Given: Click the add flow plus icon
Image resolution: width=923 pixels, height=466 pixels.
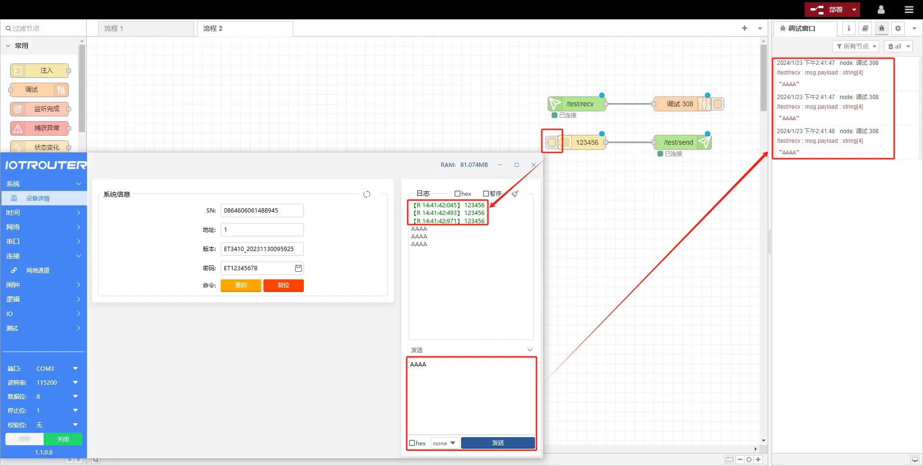Looking at the screenshot, I should pos(745,28).
